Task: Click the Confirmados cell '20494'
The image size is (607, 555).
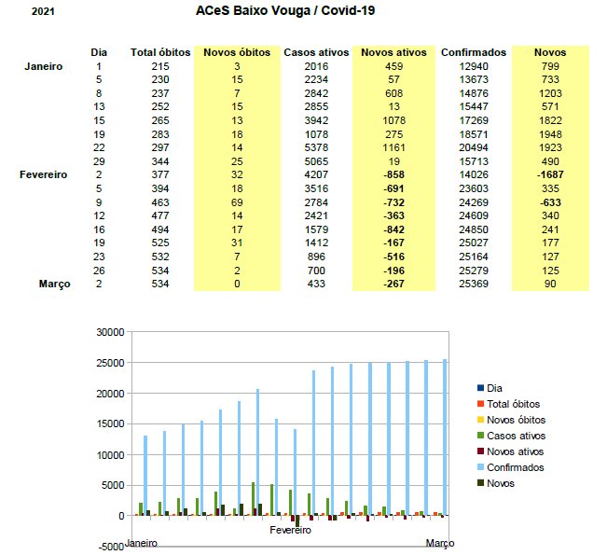Action: pos(474,147)
